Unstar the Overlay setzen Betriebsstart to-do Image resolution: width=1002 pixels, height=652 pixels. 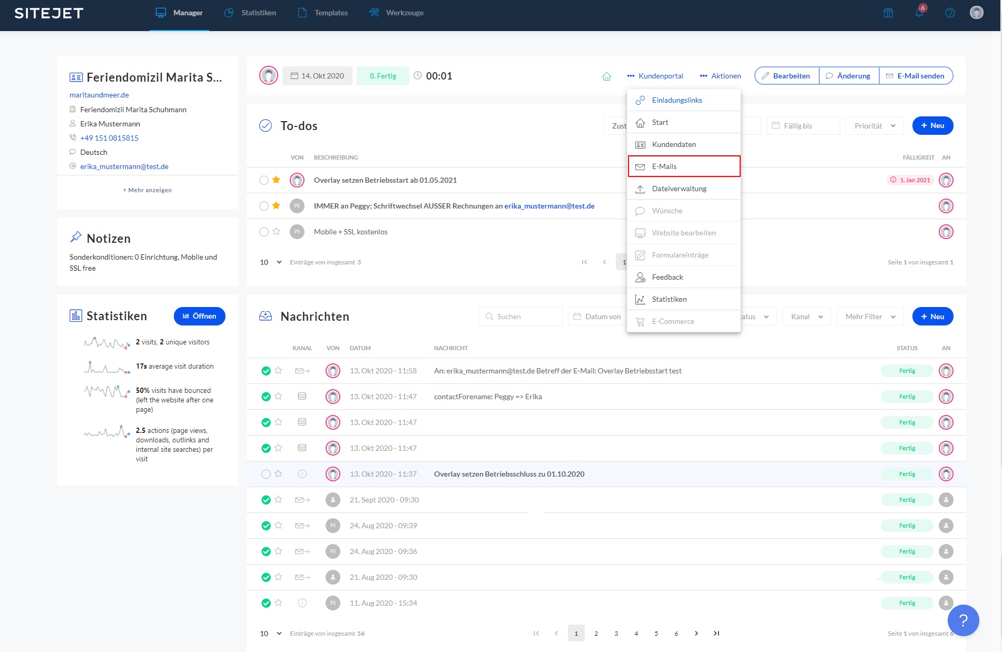(276, 180)
